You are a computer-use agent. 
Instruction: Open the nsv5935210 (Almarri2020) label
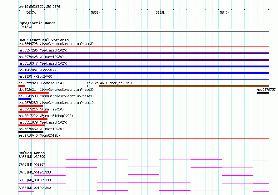coord(41,109)
